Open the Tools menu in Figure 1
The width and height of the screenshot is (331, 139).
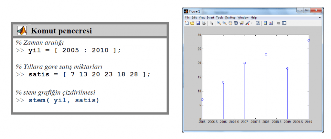point(220,17)
